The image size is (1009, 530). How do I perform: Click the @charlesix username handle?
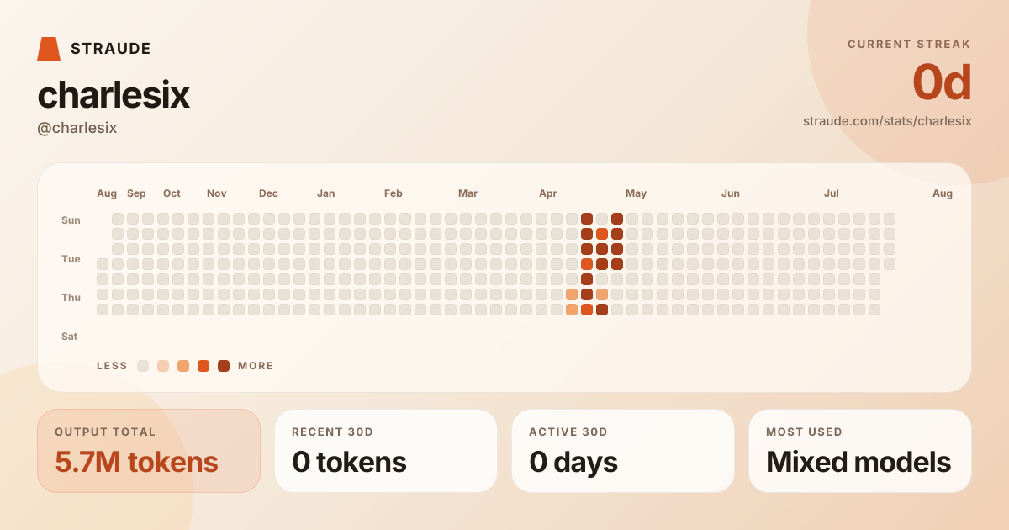77,128
